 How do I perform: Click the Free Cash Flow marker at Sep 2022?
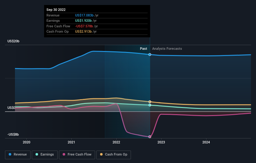click(x=150, y=137)
